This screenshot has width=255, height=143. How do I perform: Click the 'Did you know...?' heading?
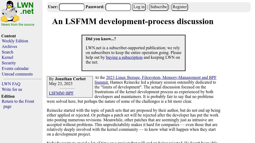point(101,39)
